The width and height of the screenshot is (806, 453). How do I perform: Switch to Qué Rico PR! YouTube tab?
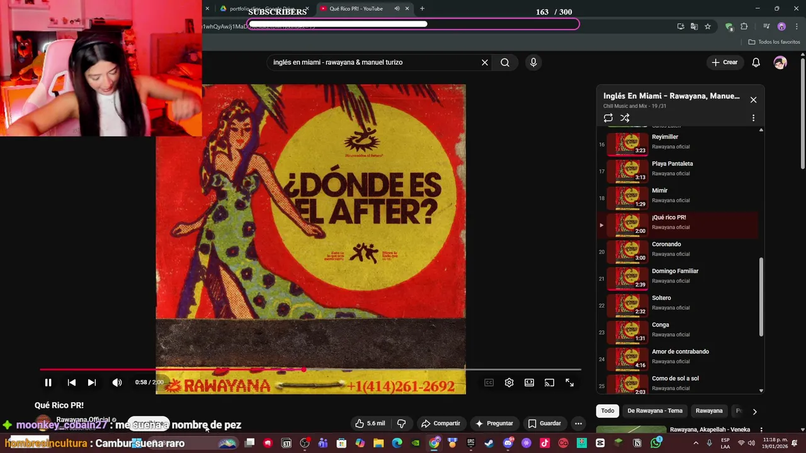click(356, 8)
